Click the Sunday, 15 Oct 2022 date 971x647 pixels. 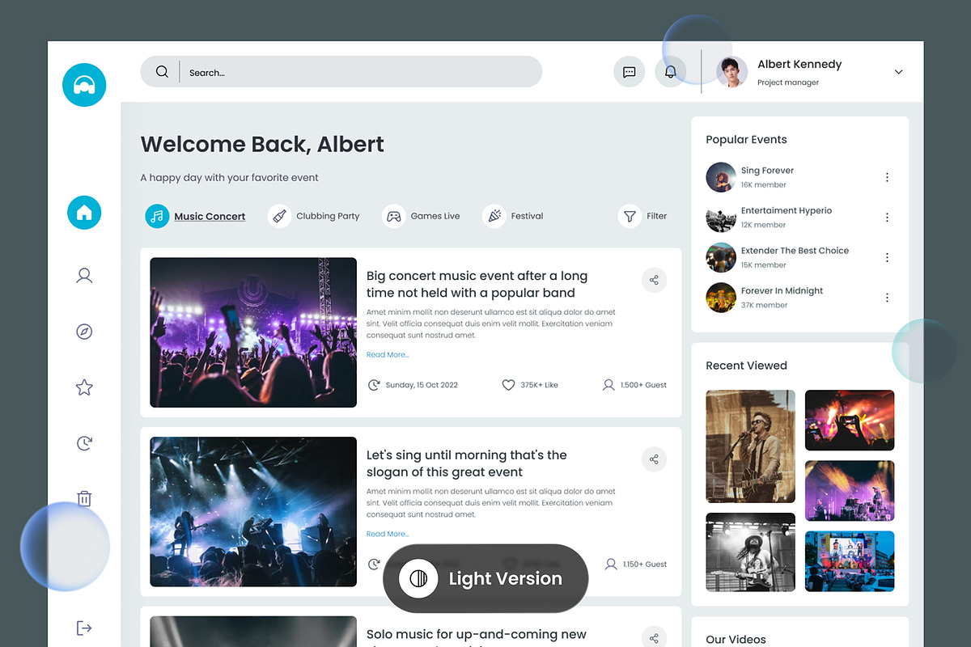422,385
